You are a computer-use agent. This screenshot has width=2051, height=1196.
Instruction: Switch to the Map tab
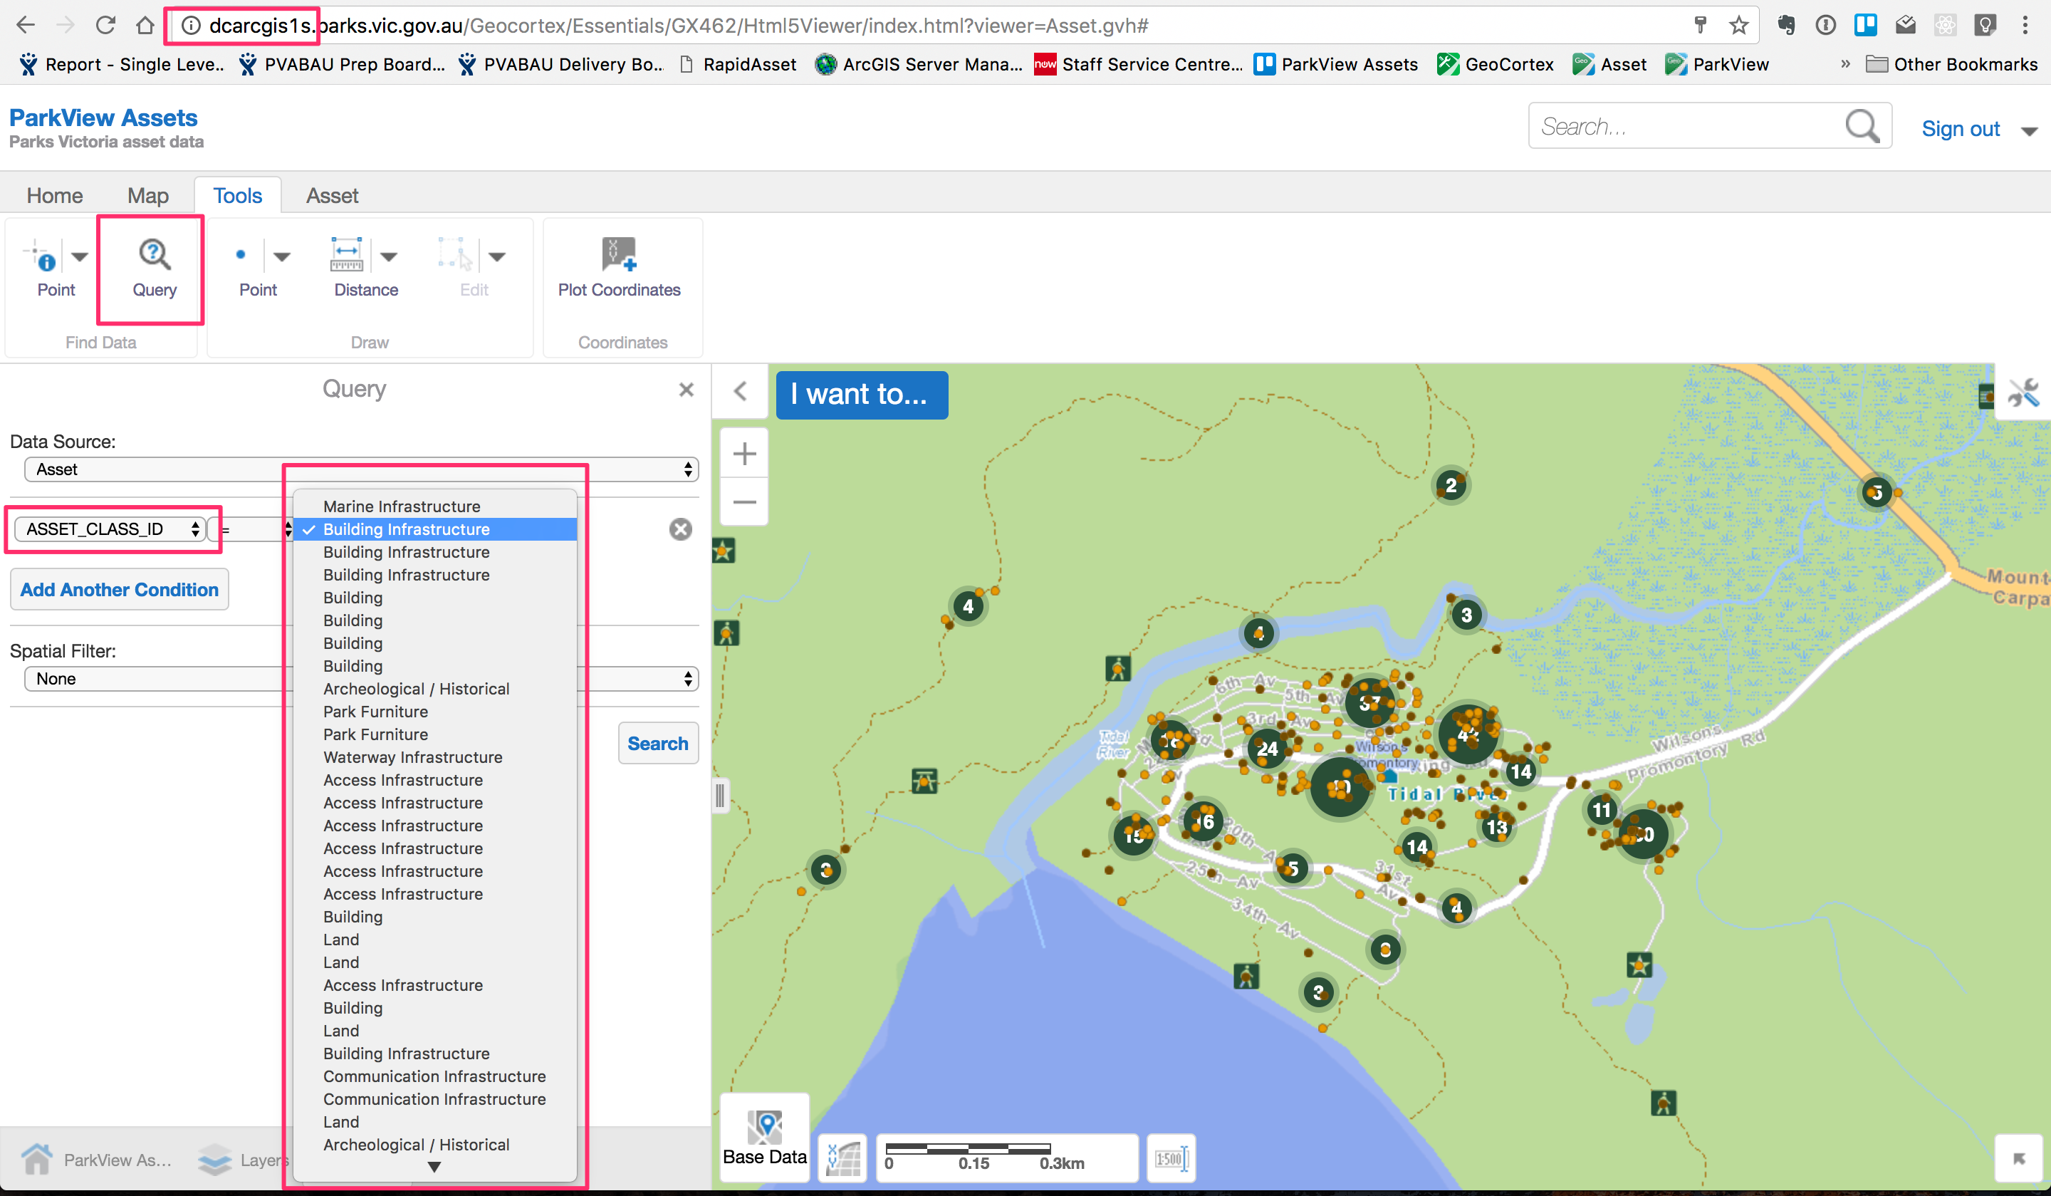(148, 196)
